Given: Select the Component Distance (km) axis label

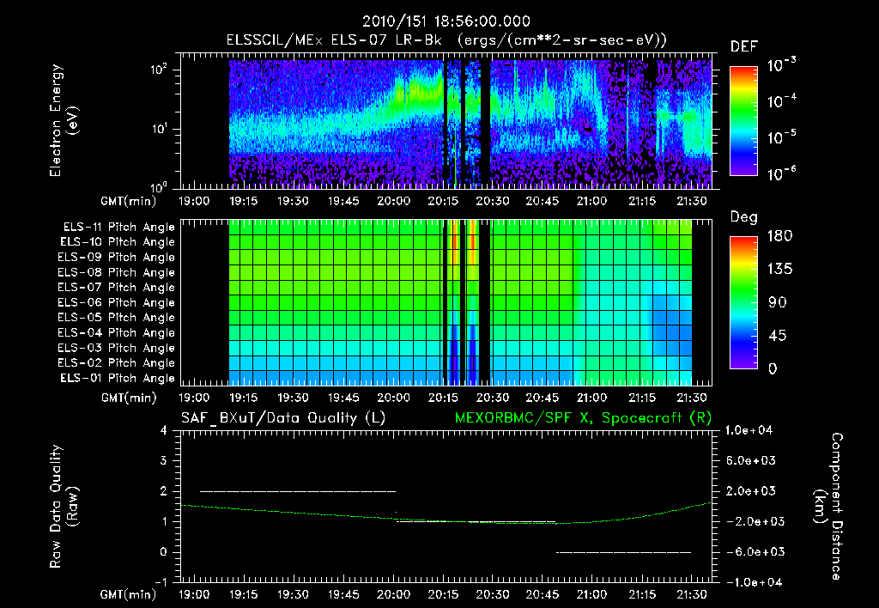Looking at the screenshot, I should point(827,507).
